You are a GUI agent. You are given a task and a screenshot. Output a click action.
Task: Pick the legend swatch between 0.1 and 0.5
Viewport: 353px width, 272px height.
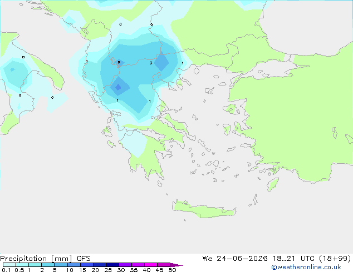9,265
